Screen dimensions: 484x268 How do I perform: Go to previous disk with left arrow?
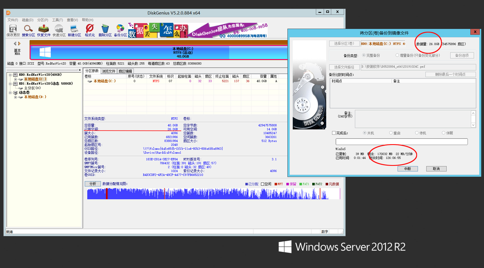pyautogui.click(x=15, y=43)
